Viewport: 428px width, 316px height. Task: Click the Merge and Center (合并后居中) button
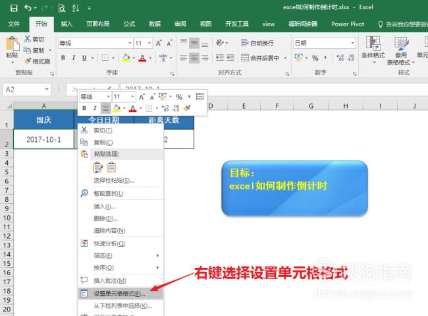pos(260,58)
